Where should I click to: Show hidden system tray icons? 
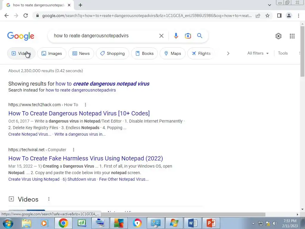pyautogui.click(x=253, y=223)
